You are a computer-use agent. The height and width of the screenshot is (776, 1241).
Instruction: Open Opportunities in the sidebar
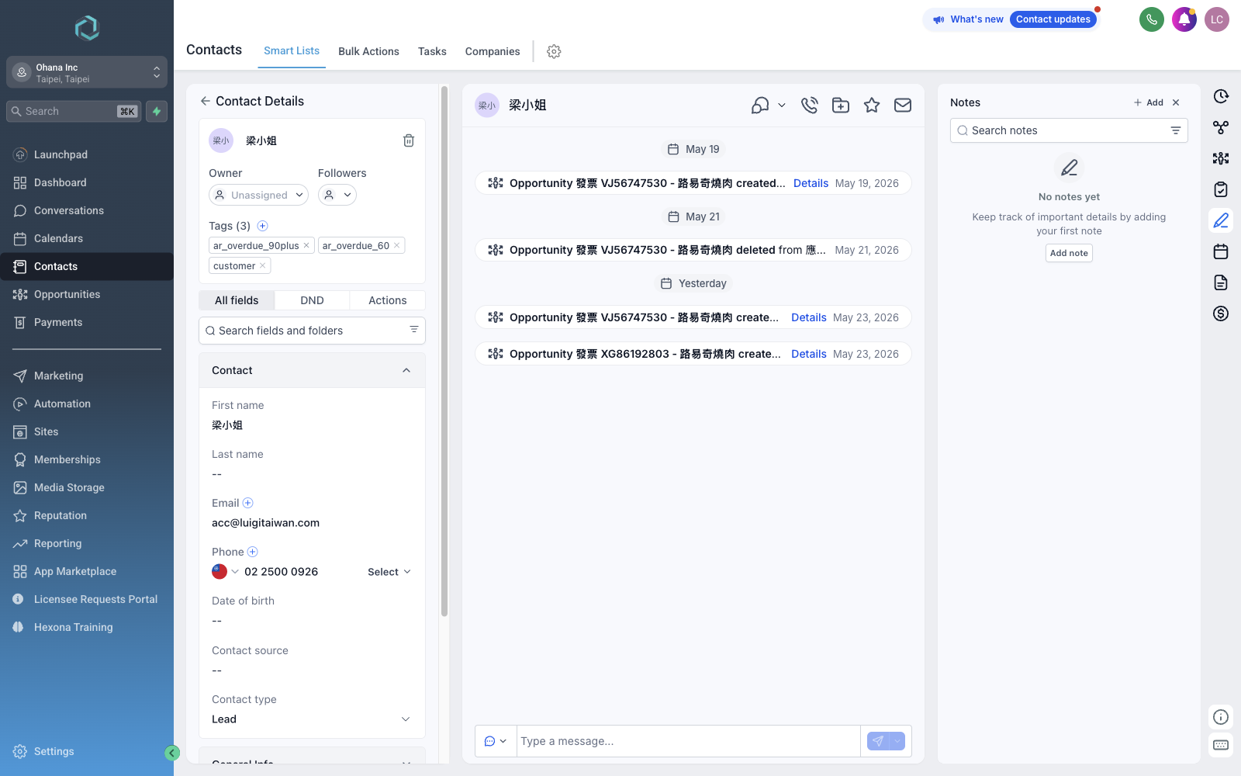pyautogui.click(x=87, y=294)
